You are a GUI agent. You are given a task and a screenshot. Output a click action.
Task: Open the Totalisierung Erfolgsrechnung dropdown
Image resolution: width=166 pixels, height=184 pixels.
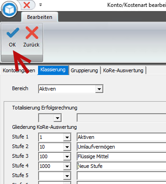click(57, 118)
